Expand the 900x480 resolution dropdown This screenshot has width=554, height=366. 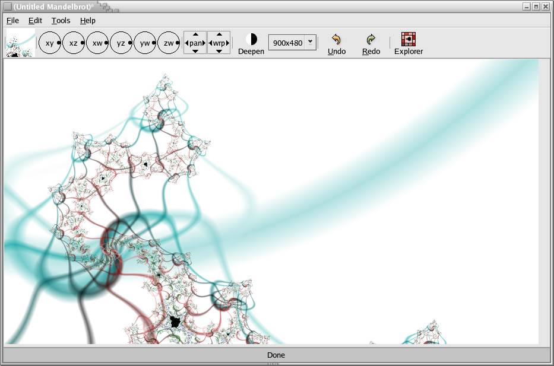[310, 42]
